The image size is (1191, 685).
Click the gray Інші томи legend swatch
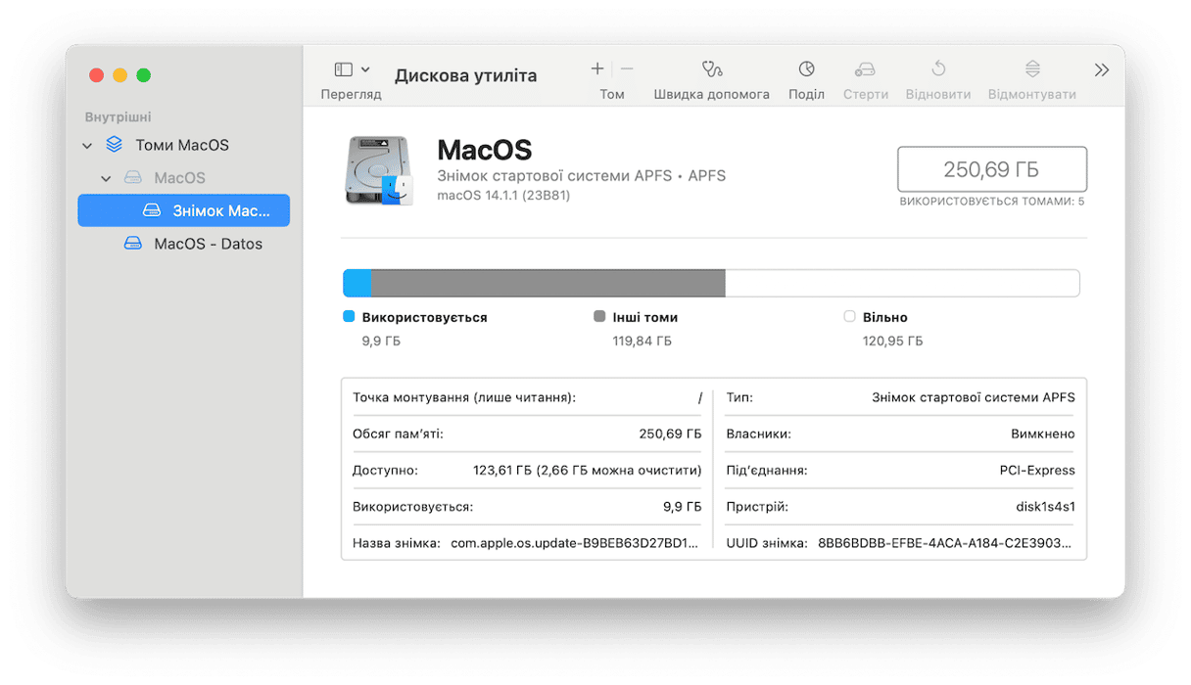point(599,317)
